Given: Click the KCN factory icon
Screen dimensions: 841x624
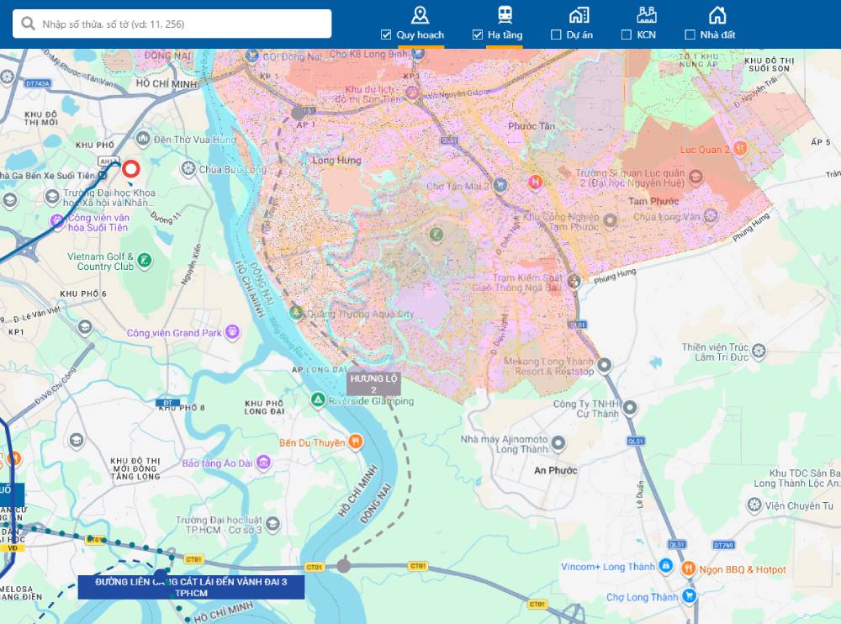Looking at the screenshot, I should 646,14.
